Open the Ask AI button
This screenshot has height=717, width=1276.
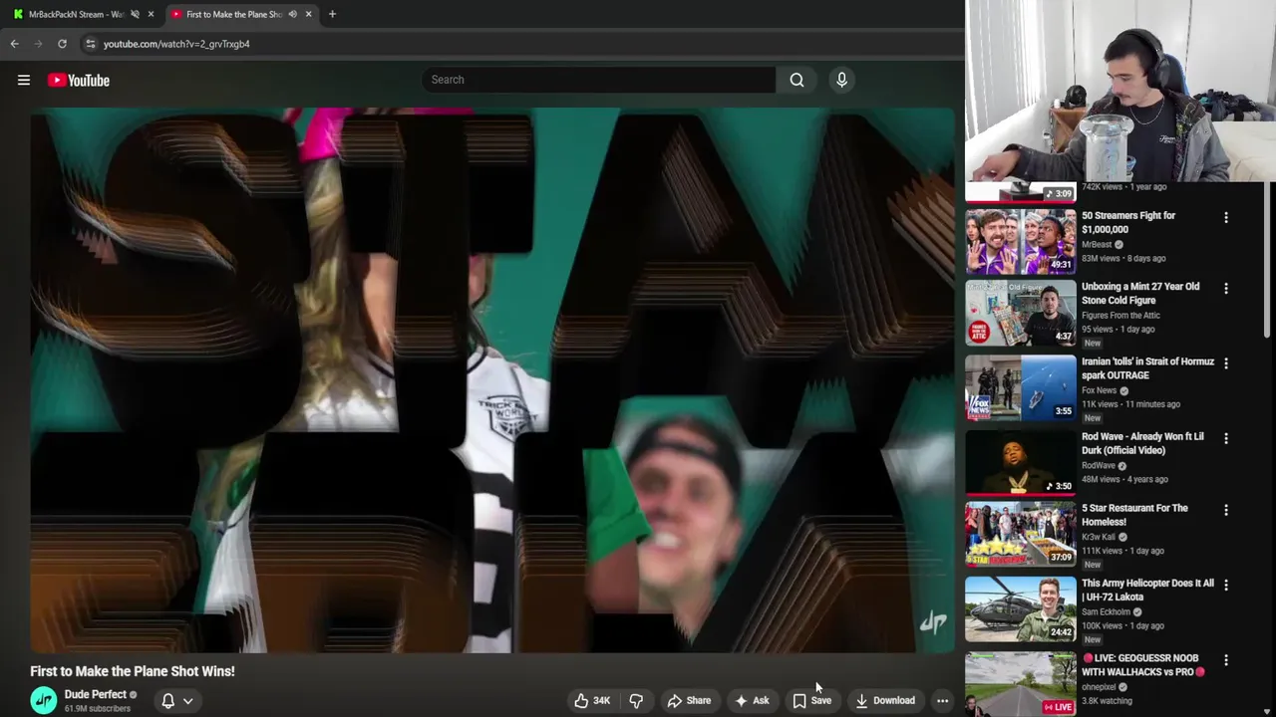point(752,700)
